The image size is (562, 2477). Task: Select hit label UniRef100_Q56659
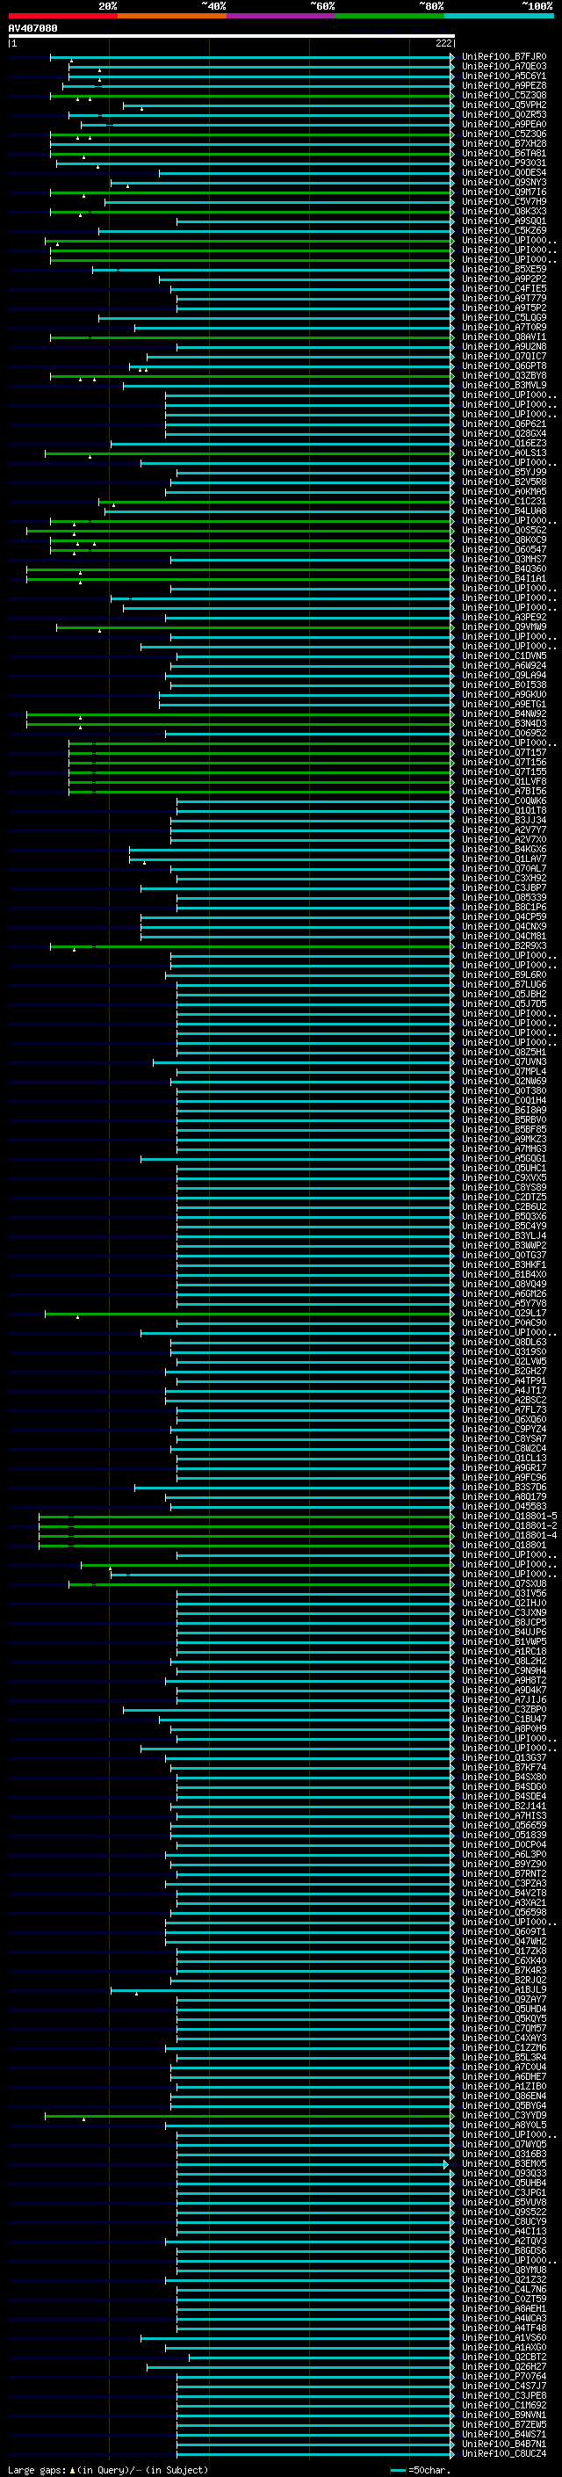(503, 1826)
